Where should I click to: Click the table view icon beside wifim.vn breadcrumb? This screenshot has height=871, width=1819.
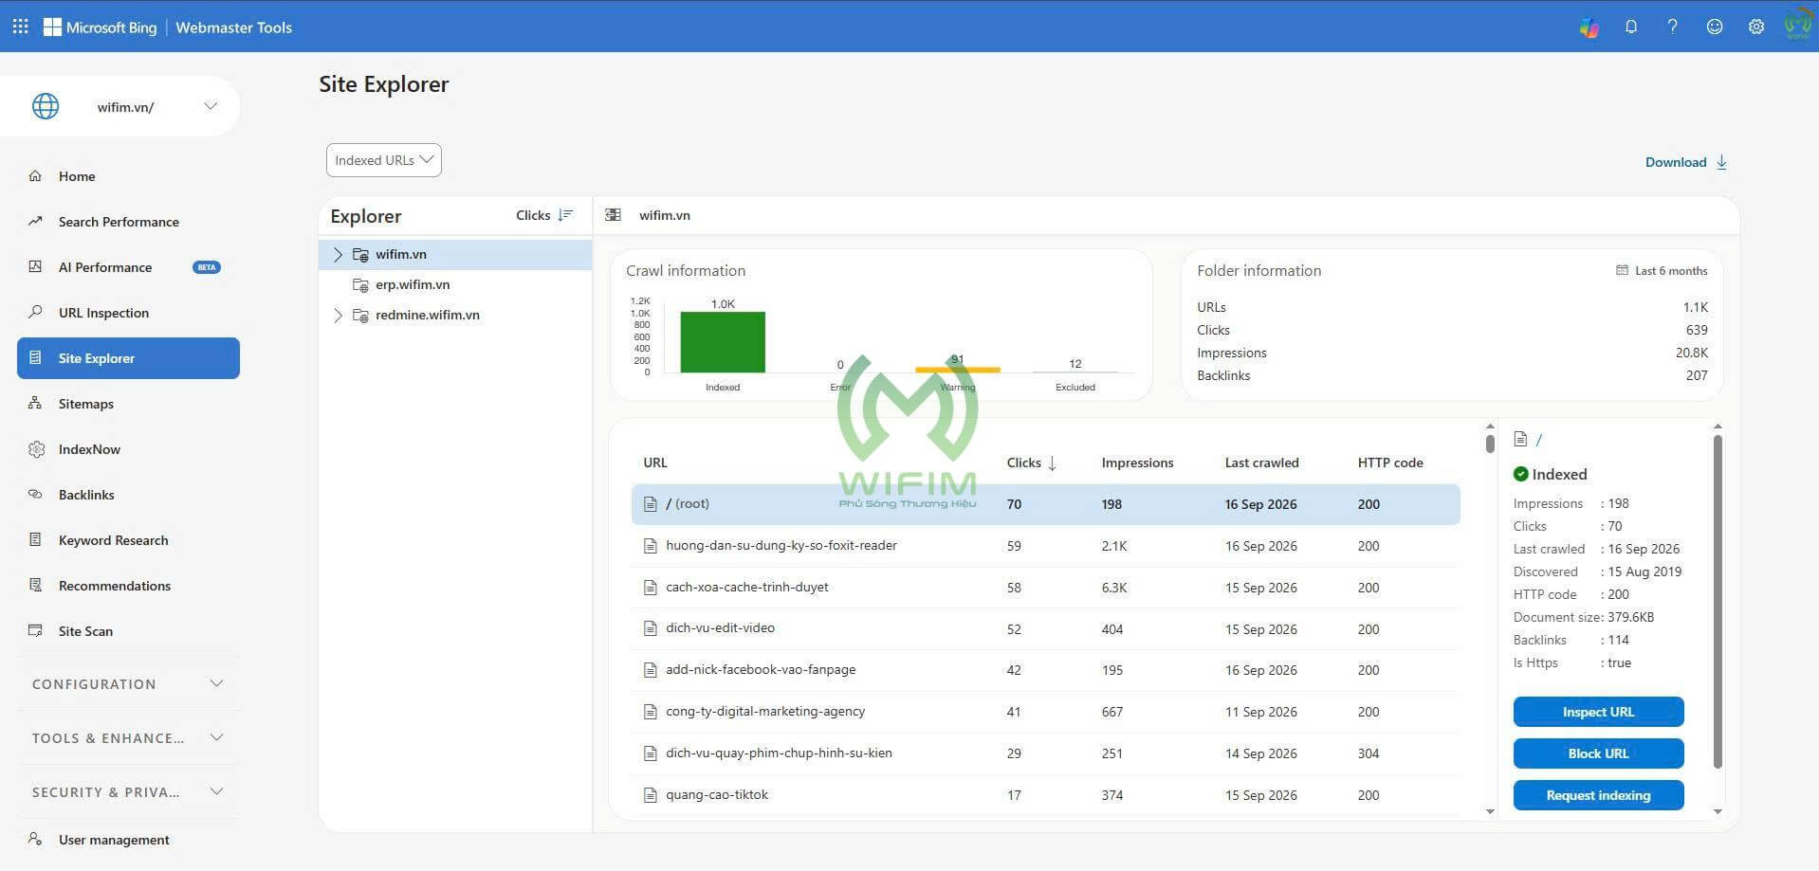[614, 215]
